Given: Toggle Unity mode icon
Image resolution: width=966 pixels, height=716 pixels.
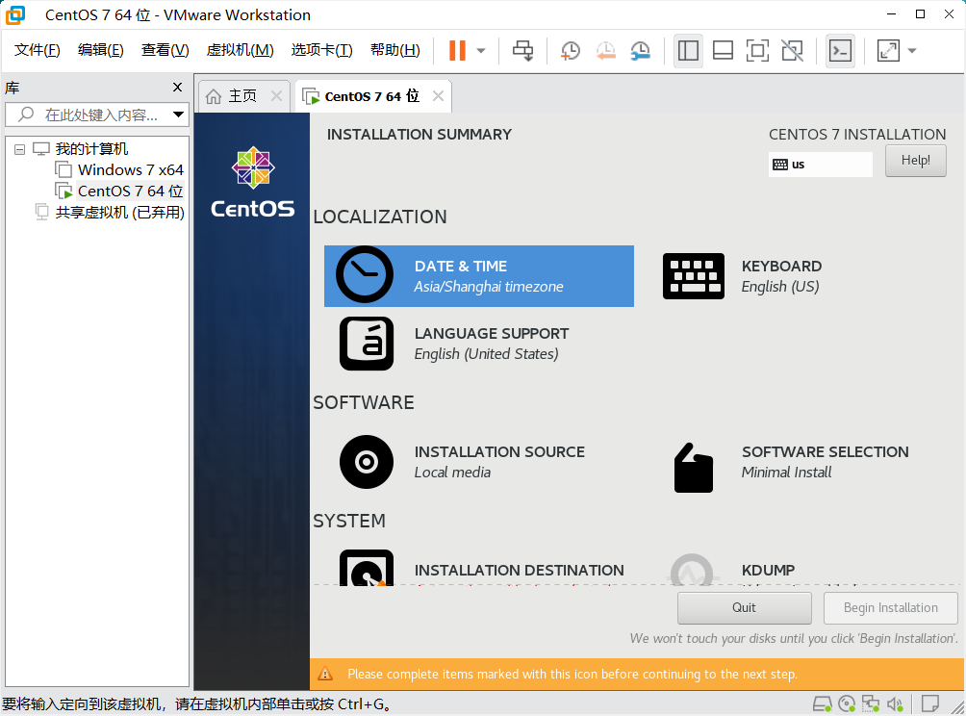Looking at the screenshot, I should tap(792, 51).
